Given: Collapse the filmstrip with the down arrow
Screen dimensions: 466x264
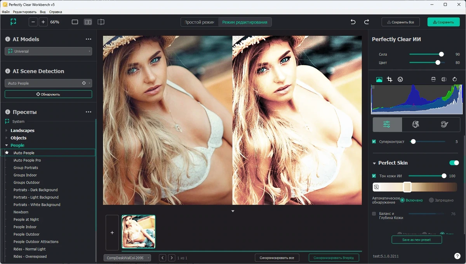Looking at the screenshot, I should (x=233, y=211).
